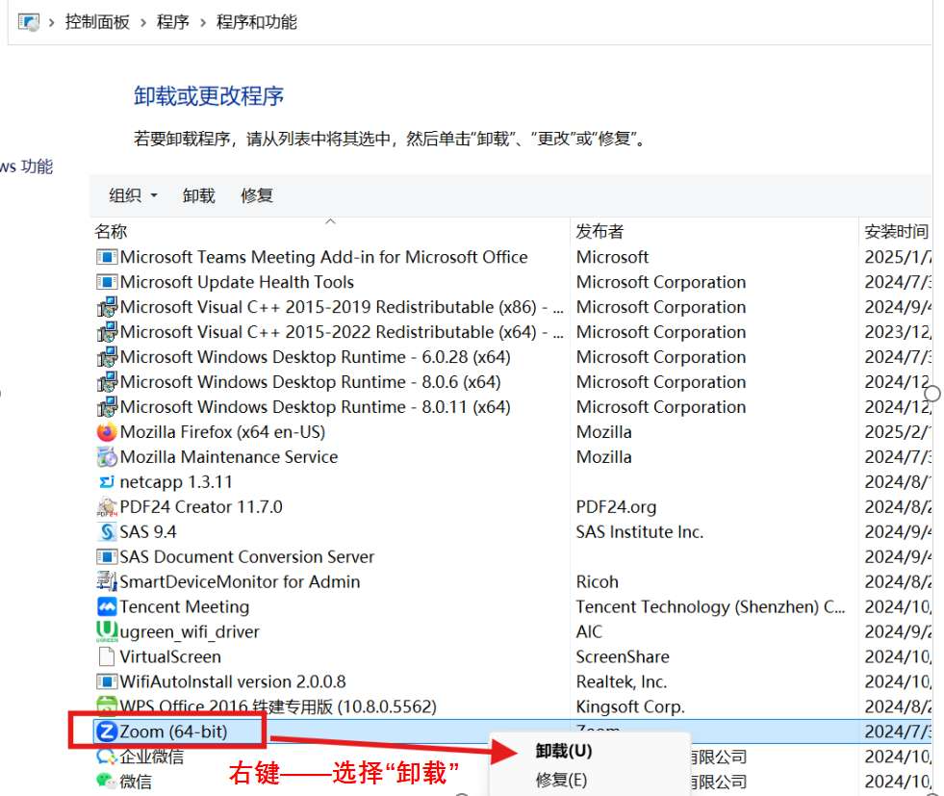Select Microsoft Windows Desktop Runtime - 8.0.6 (x64)
The height and width of the screenshot is (796, 944).
pyautogui.click(x=310, y=382)
